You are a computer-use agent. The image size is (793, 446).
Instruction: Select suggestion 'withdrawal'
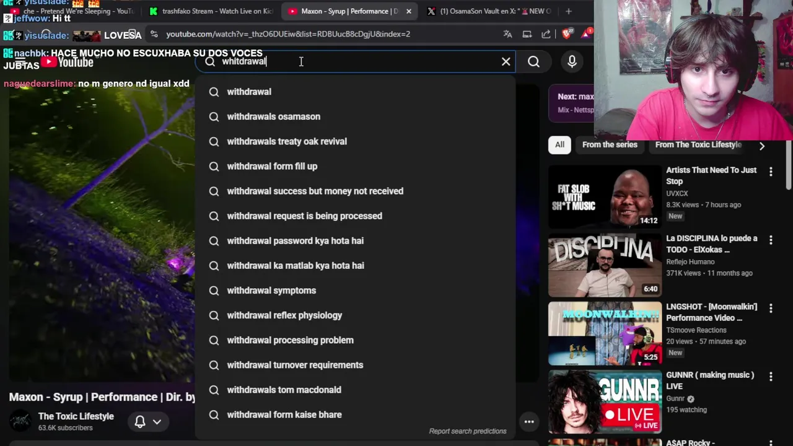(356, 92)
